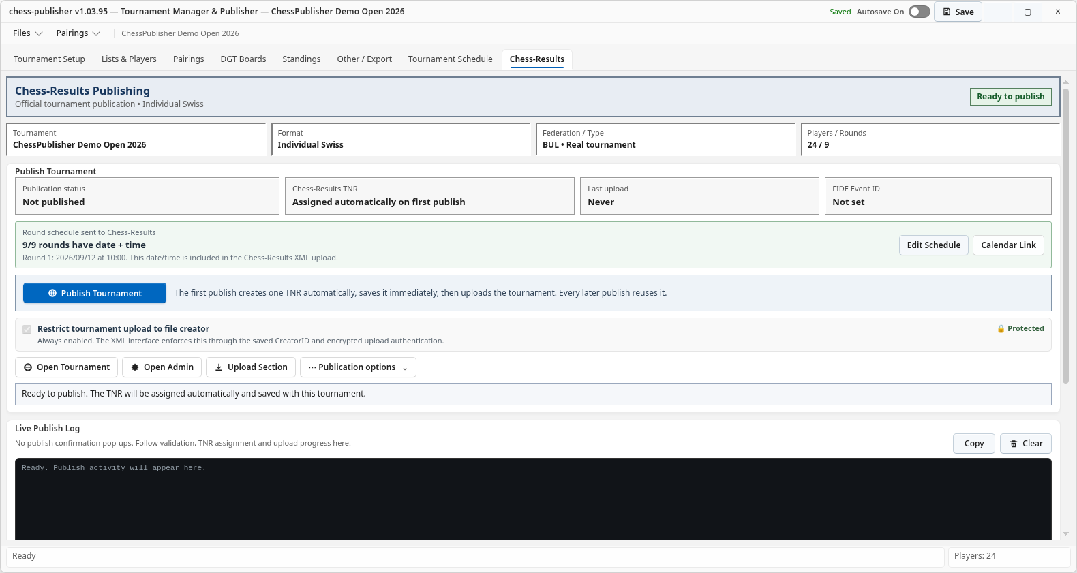Click the Format 'Individual Swiss' value
Screen dimensions: 1077x573
click(310, 145)
